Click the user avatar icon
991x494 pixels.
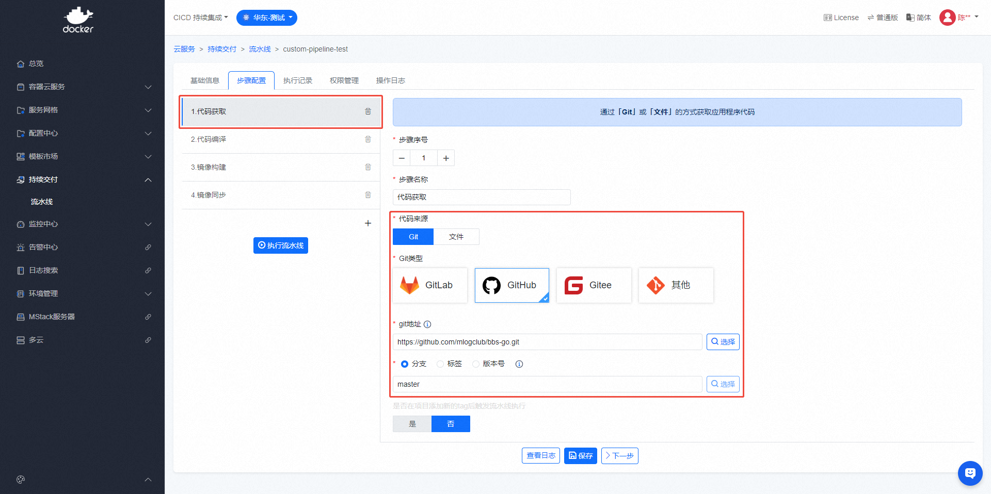(947, 18)
